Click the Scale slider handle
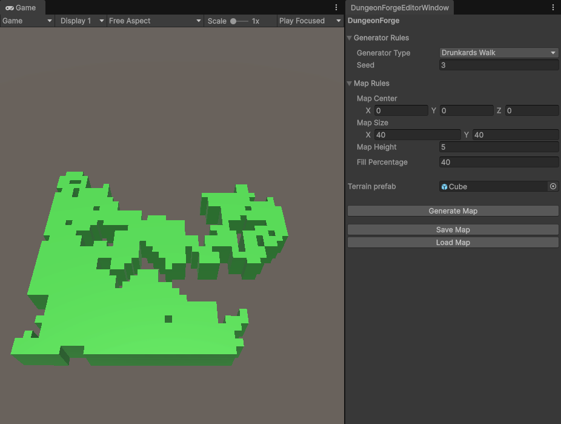This screenshot has width=561, height=424. (233, 21)
